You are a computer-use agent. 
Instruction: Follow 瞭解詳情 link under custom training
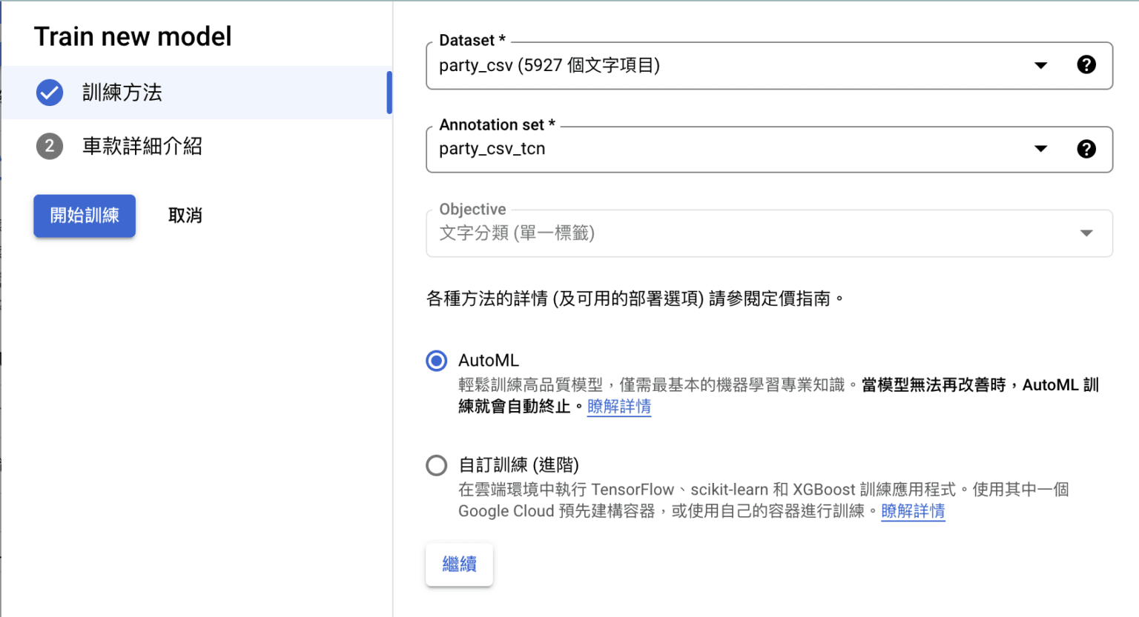913,511
